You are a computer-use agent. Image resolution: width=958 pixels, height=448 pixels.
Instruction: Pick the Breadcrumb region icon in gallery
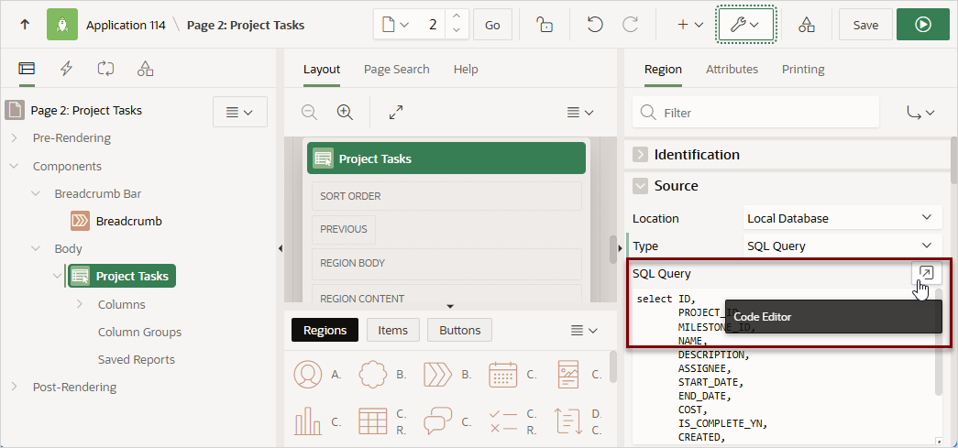coord(437,375)
